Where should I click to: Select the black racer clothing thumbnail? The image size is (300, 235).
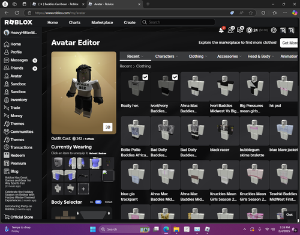(x=224, y=131)
